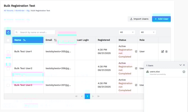Edit Bulk Test User1 with pencil icon

click(162, 52)
